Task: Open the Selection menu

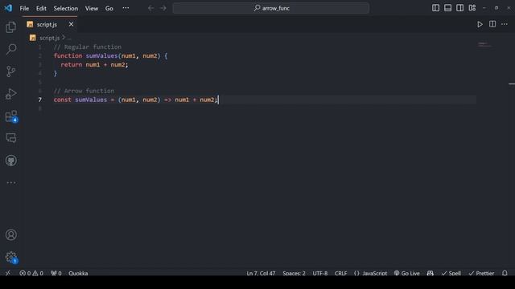Action: (66, 8)
